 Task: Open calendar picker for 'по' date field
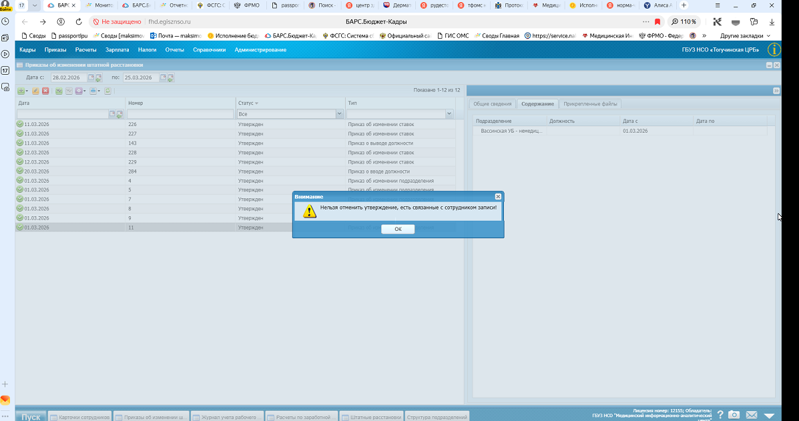pyautogui.click(x=164, y=77)
